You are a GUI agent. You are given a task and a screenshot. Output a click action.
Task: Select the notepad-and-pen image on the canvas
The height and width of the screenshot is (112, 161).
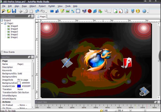tap(67, 63)
